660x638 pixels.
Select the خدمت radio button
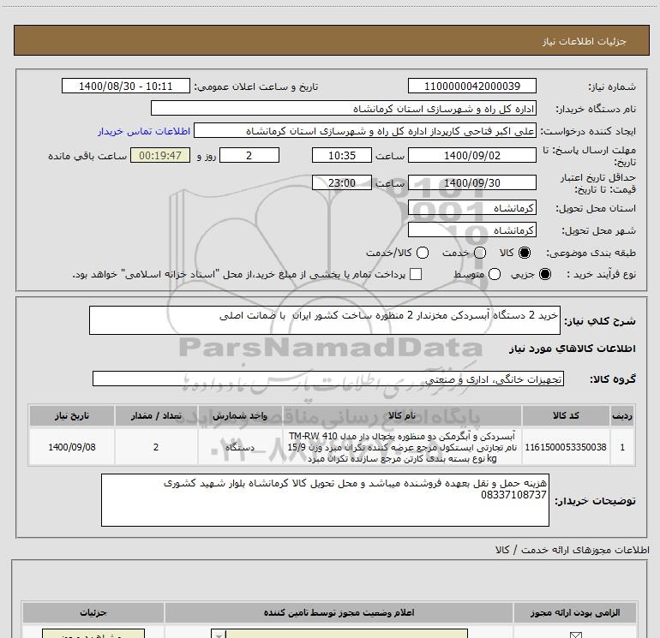pyautogui.click(x=480, y=253)
